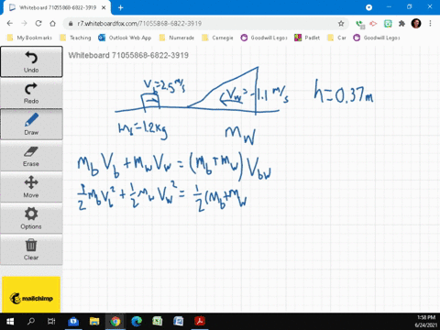The height and width of the screenshot is (330, 440).
Task: Click the whiteboard title text
Action: point(128,55)
